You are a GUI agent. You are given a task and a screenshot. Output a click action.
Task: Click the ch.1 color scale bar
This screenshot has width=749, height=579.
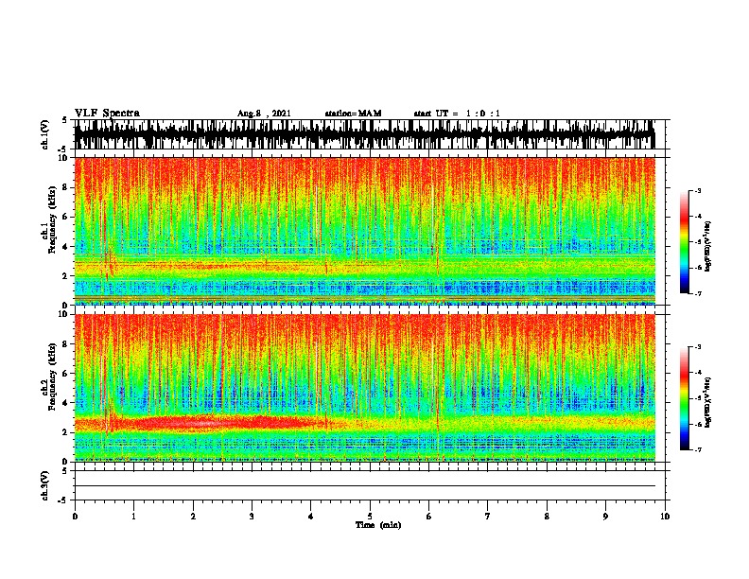click(684, 242)
